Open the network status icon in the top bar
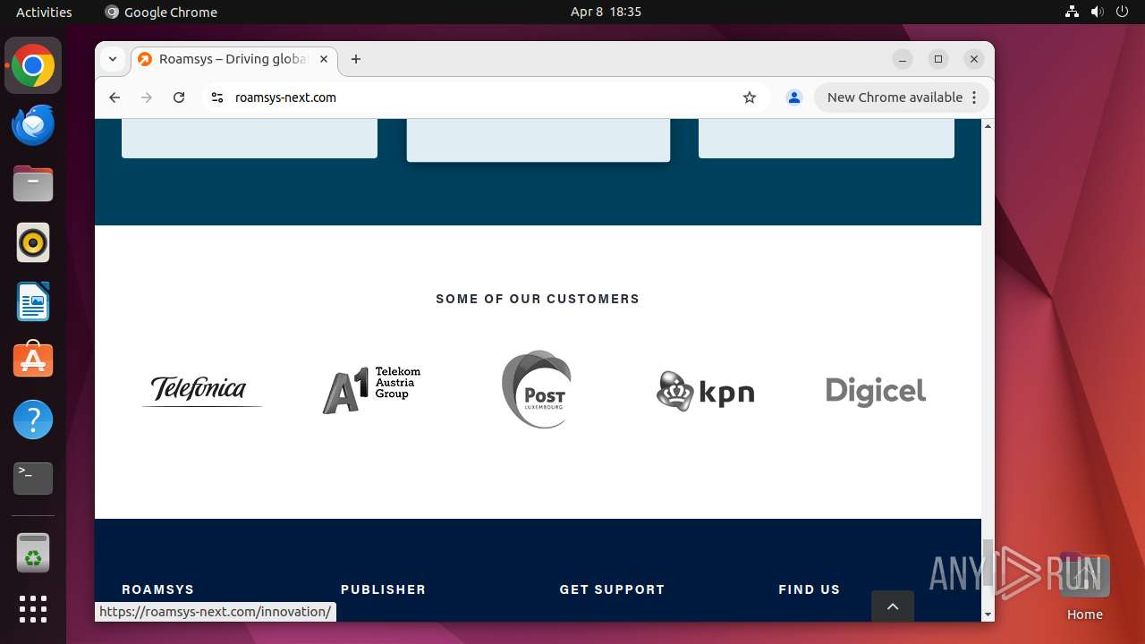The width and height of the screenshot is (1145, 644). tap(1072, 12)
